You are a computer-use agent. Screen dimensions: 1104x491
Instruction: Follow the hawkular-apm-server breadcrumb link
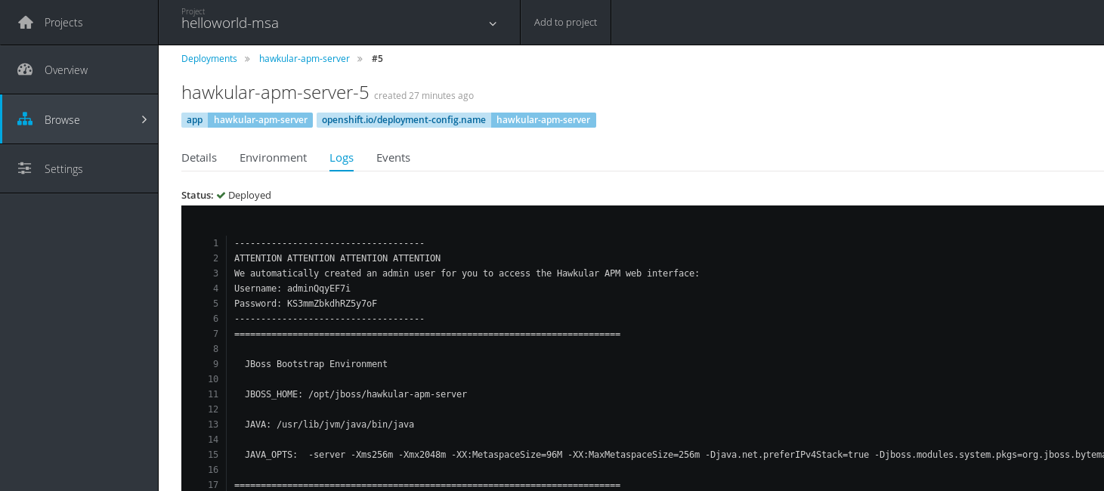tap(305, 58)
